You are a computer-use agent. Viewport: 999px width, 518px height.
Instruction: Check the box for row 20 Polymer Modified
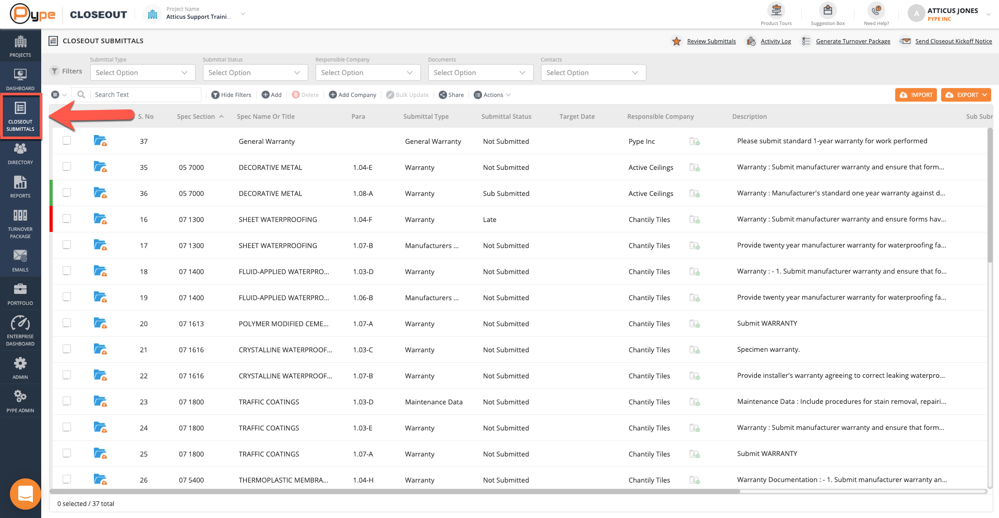[67, 323]
